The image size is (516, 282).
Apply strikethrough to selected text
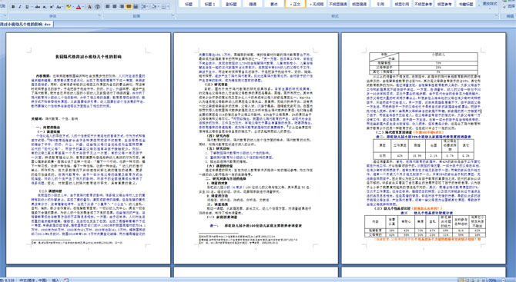coord(38,7)
